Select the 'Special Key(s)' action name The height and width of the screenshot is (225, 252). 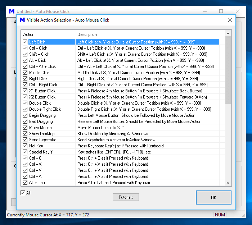tap(41, 152)
